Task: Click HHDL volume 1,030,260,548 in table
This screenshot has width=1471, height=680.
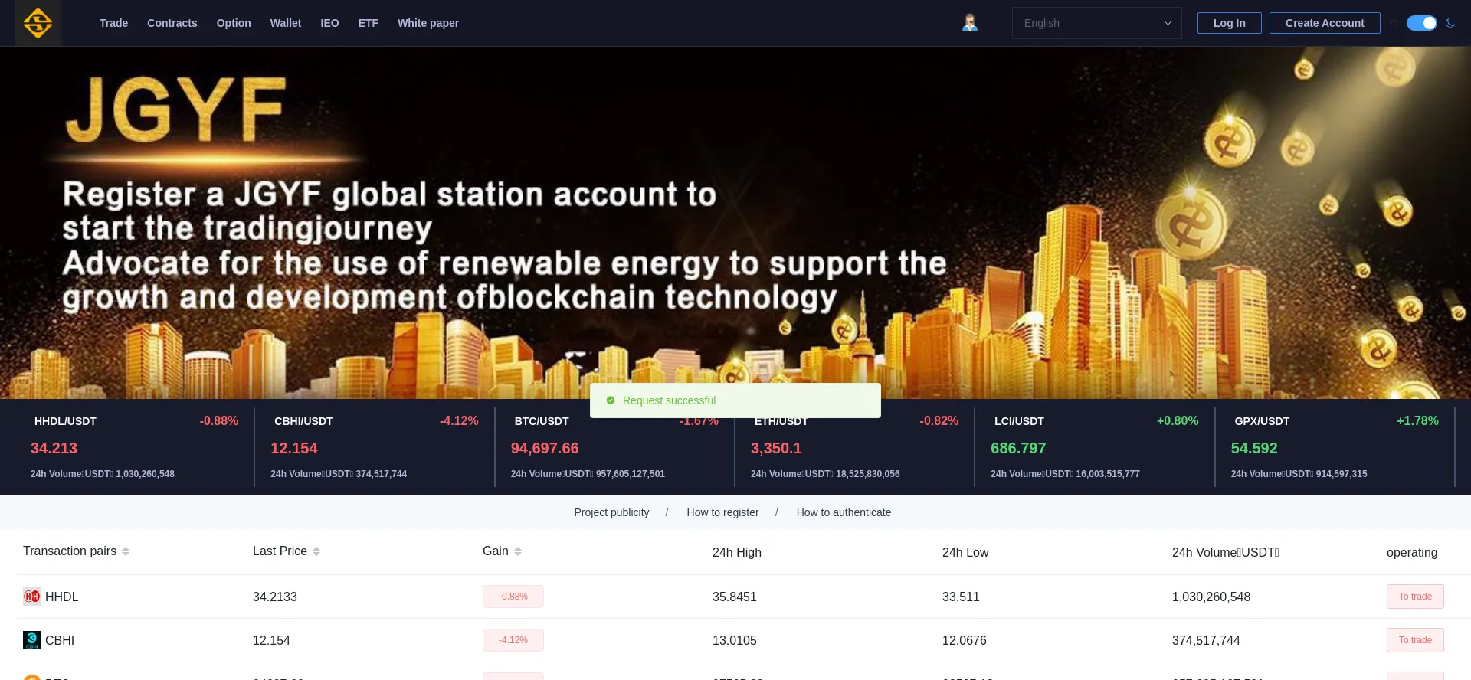Action: coord(1211,597)
